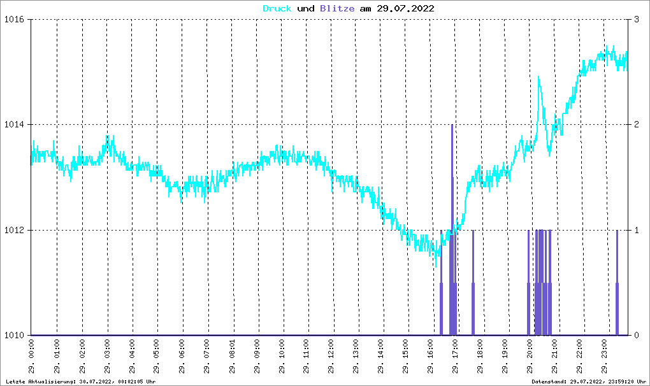Click the 'Blitze' word in the chart title

tap(337, 8)
